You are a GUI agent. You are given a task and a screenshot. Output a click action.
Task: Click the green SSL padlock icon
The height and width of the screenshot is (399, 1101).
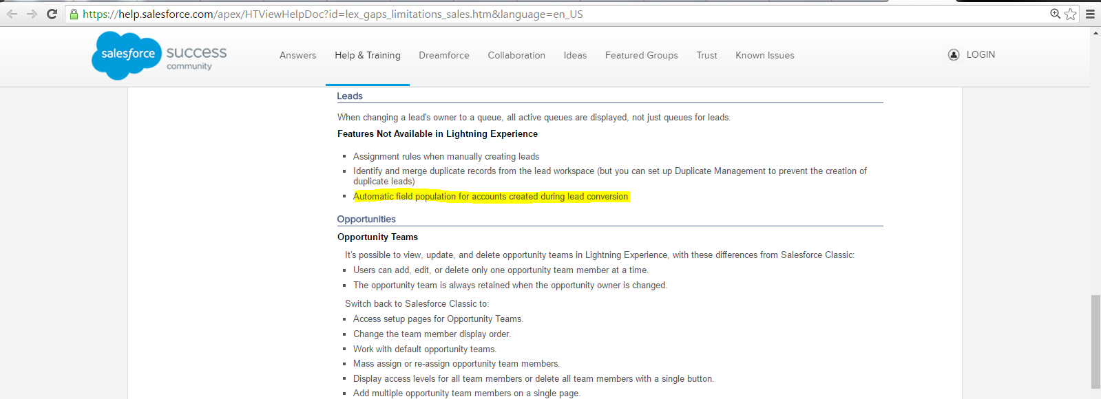point(74,14)
